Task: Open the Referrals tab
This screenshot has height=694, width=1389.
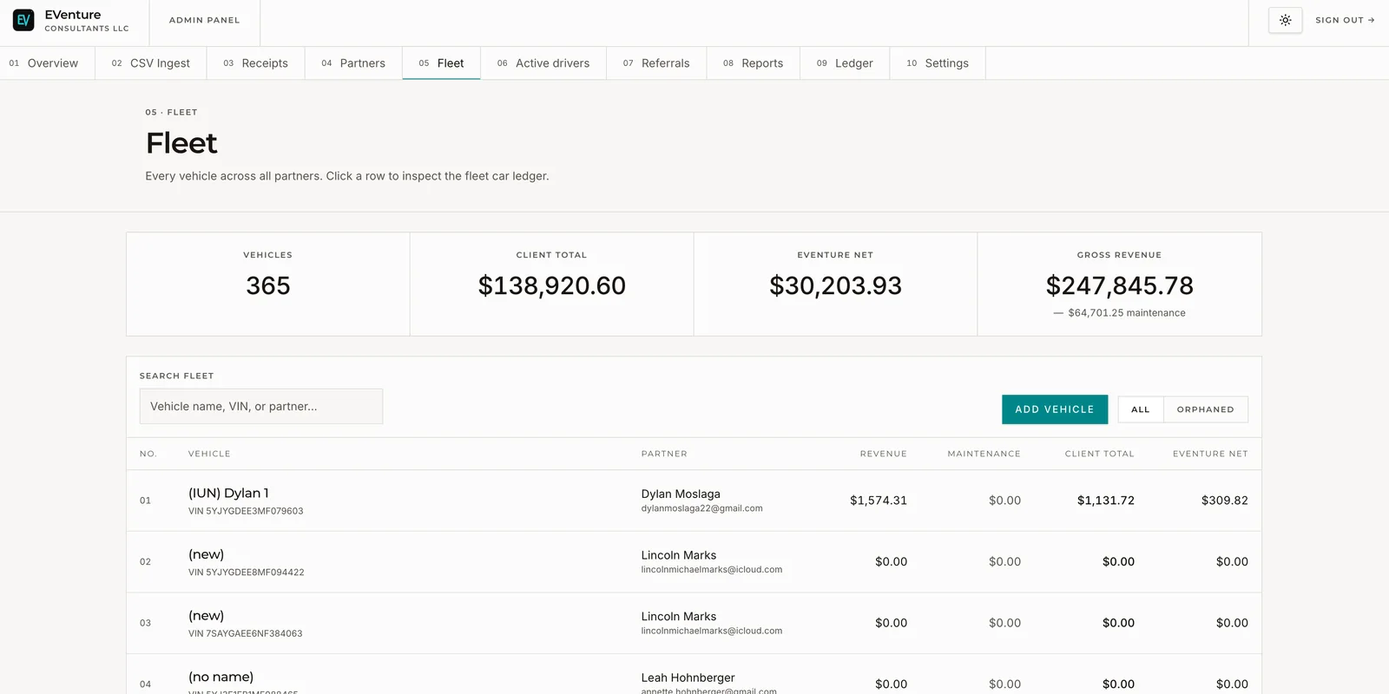Action: pos(656,63)
